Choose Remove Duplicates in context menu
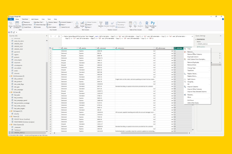This screenshot has height=154, width=232. click(197, 62)
